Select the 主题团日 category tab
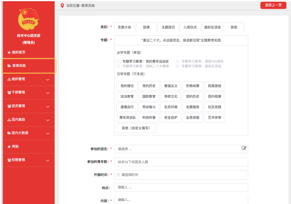 (168, 27)
